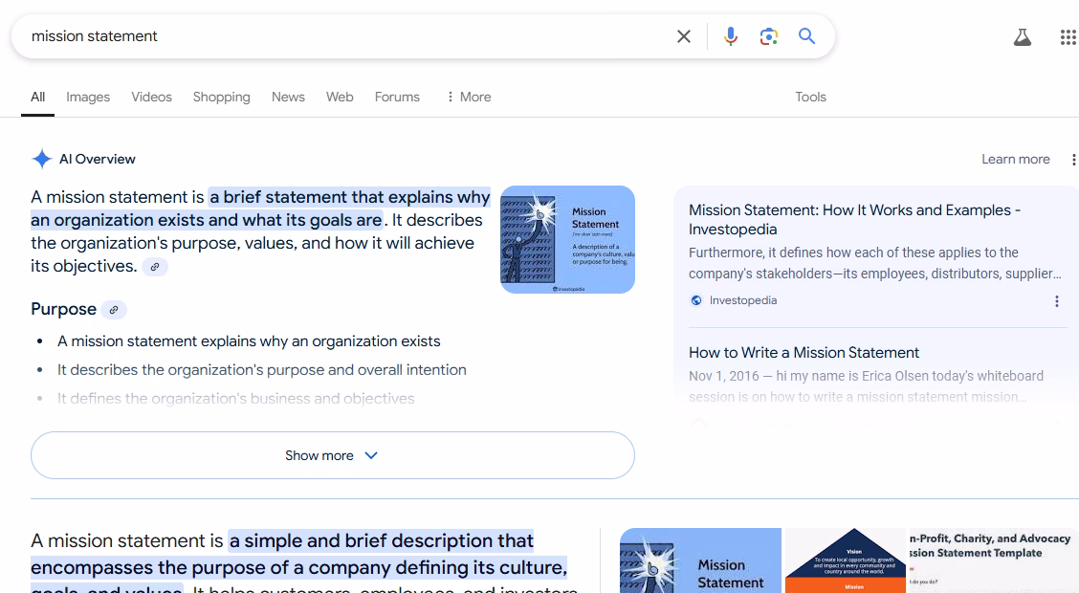Click the Mission Statement thumbnail in AI Overview
Screen dimensions: 1079x593
(x=567, y=239)
